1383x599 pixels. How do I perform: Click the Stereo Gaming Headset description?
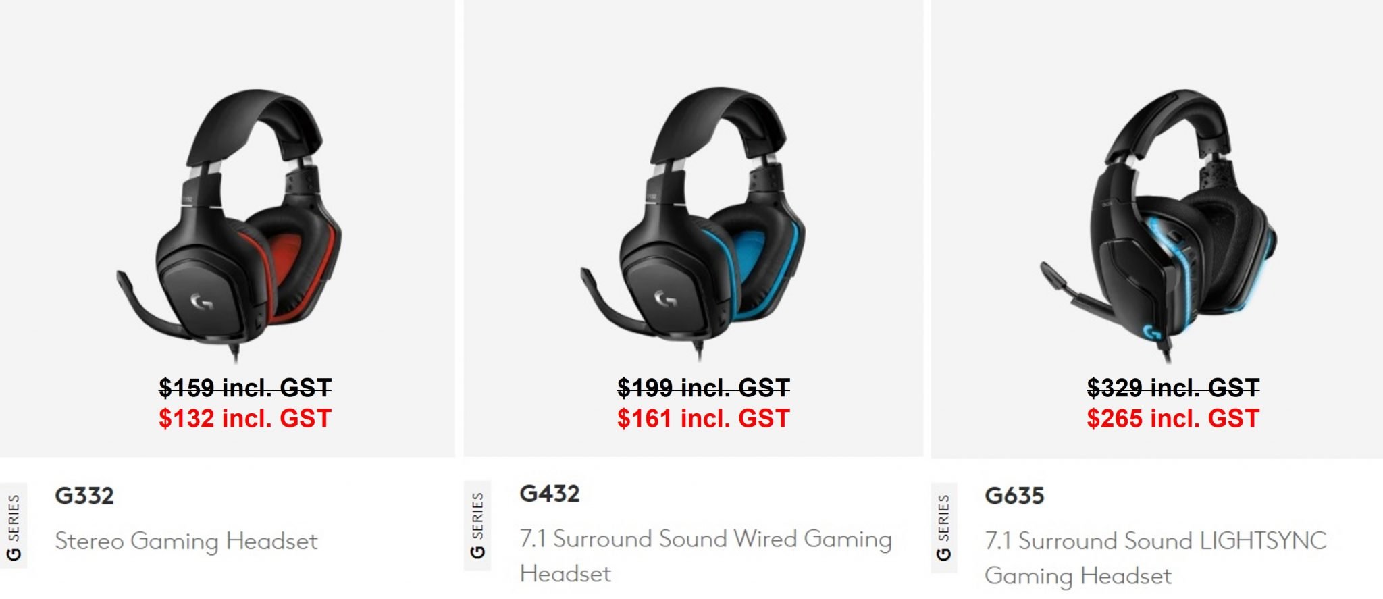[186, 541]
